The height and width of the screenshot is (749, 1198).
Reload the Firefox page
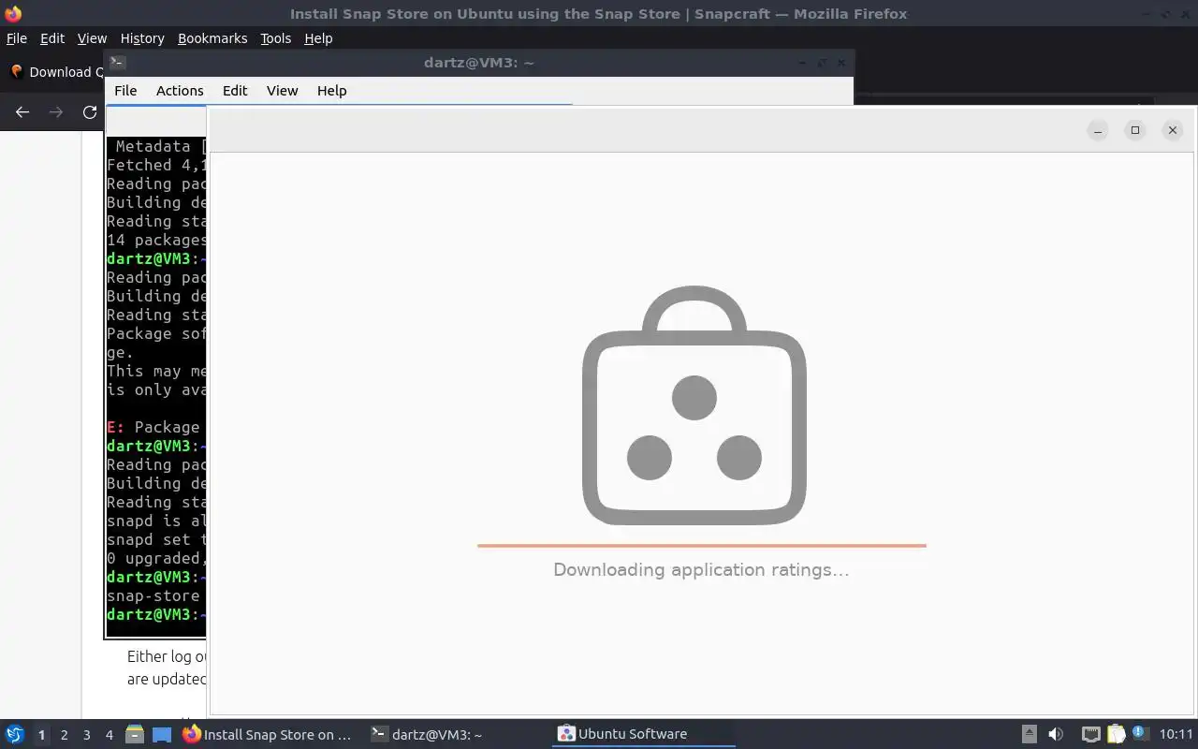click(90, 112)
